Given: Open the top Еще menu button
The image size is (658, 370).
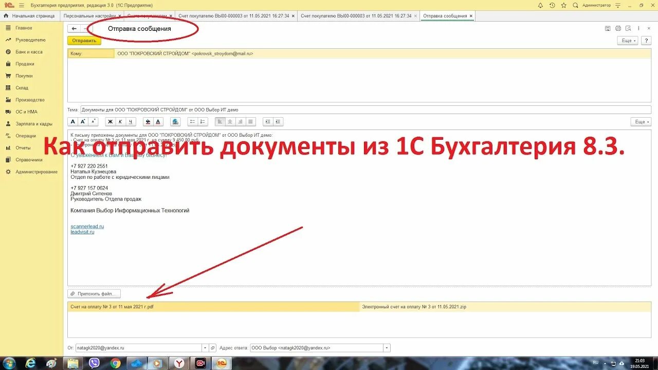Looking at the screenshot, I should (628, 41).
